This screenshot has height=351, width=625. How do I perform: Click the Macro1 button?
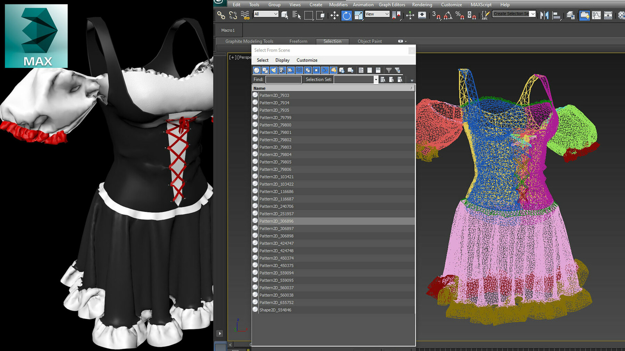click(228, 30)
